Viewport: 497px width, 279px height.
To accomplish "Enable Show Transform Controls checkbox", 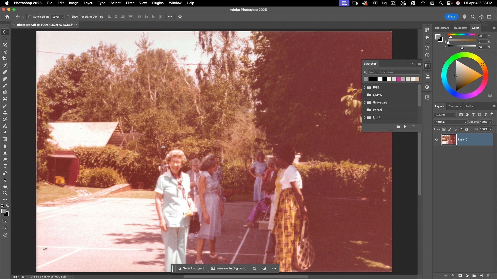I will [68, 17].
